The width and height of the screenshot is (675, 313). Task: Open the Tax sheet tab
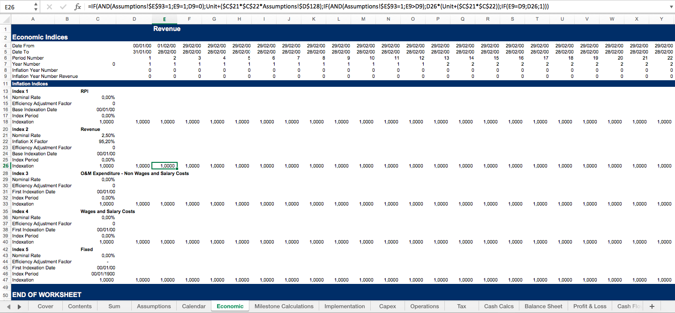(x=462, y=306)
